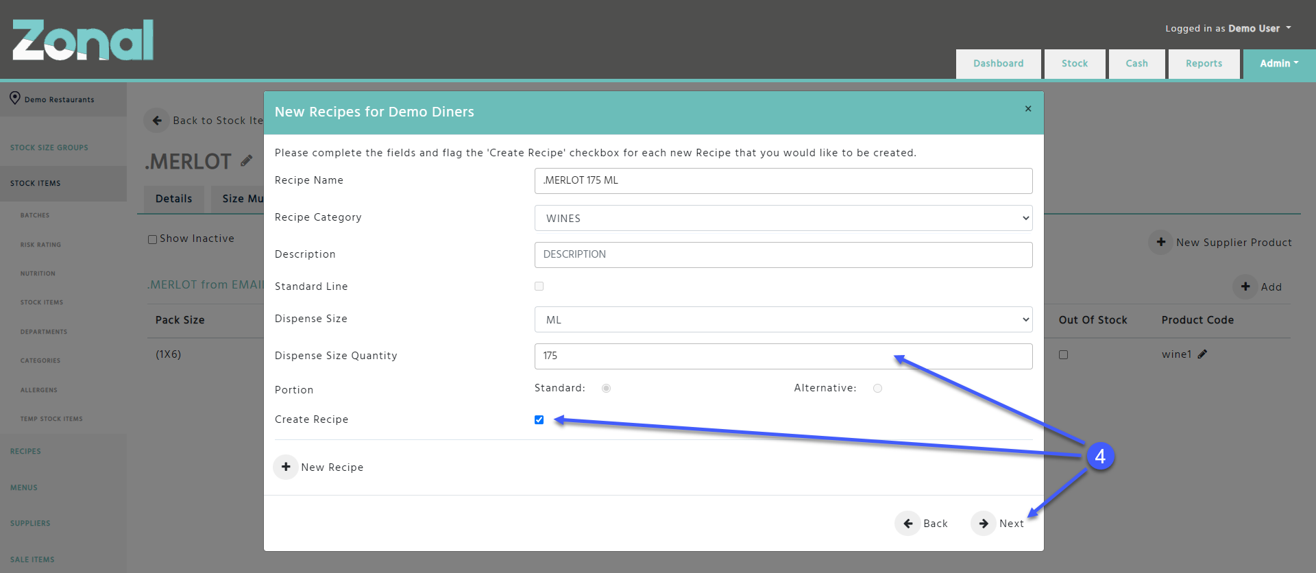Open Suppliers in sidebar
The image size is (1316, 573).
(x=30, y=523)
